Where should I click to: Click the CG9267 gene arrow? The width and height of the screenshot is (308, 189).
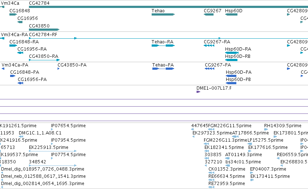tap(208, 14)
